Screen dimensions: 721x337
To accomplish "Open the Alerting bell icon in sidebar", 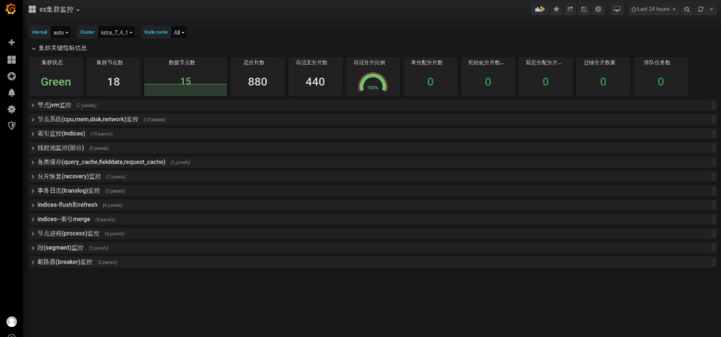I will pyautogui.click(x=11, y=93).
